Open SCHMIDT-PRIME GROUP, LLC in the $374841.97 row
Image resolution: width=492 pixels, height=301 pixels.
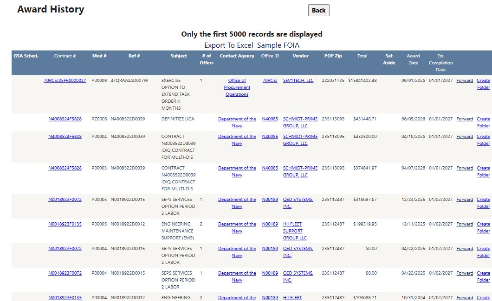tap(300, 171)
